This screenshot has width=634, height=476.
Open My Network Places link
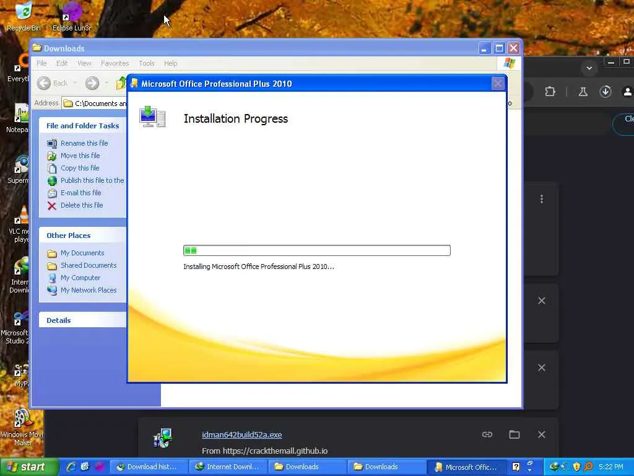(x=89, y=290)
